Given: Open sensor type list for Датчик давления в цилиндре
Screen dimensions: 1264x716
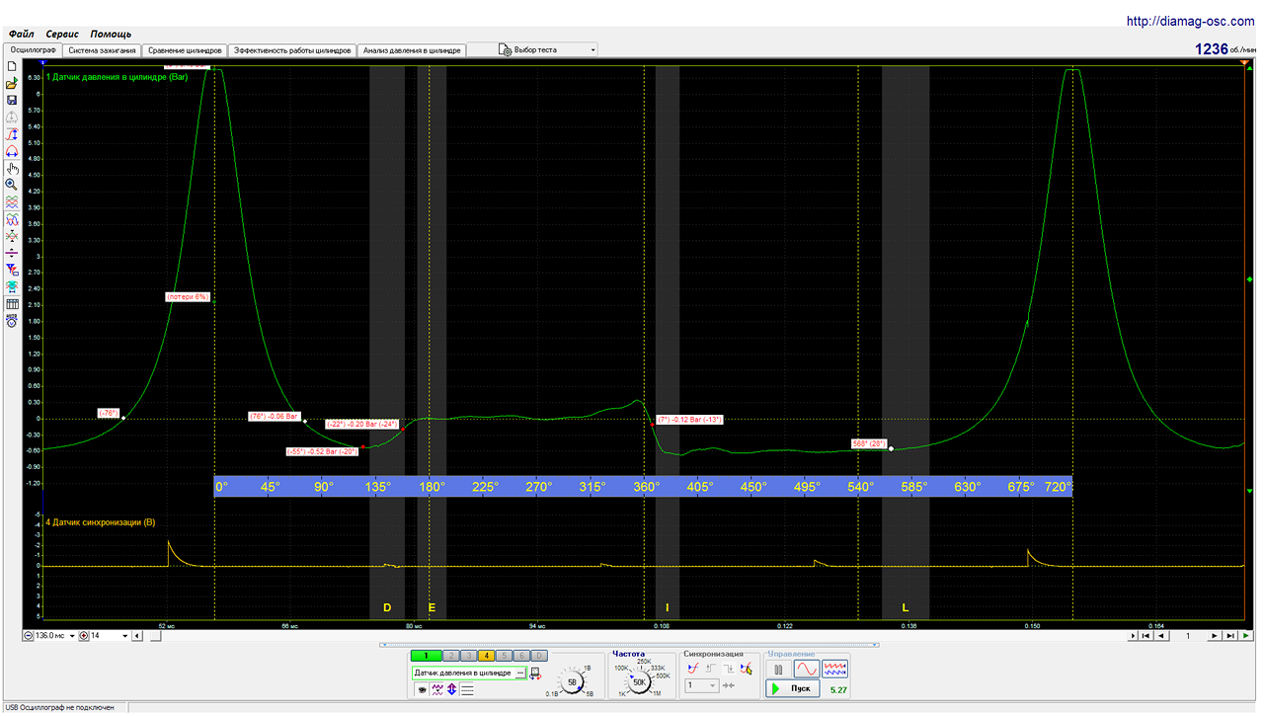Looking at the screenshot, I should pos(520,674).
